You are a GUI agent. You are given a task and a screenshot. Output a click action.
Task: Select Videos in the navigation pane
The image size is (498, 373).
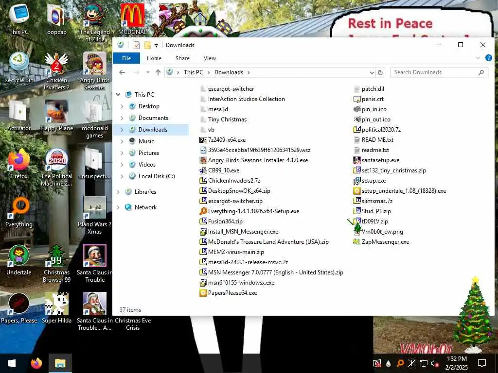tap(147, 165)
